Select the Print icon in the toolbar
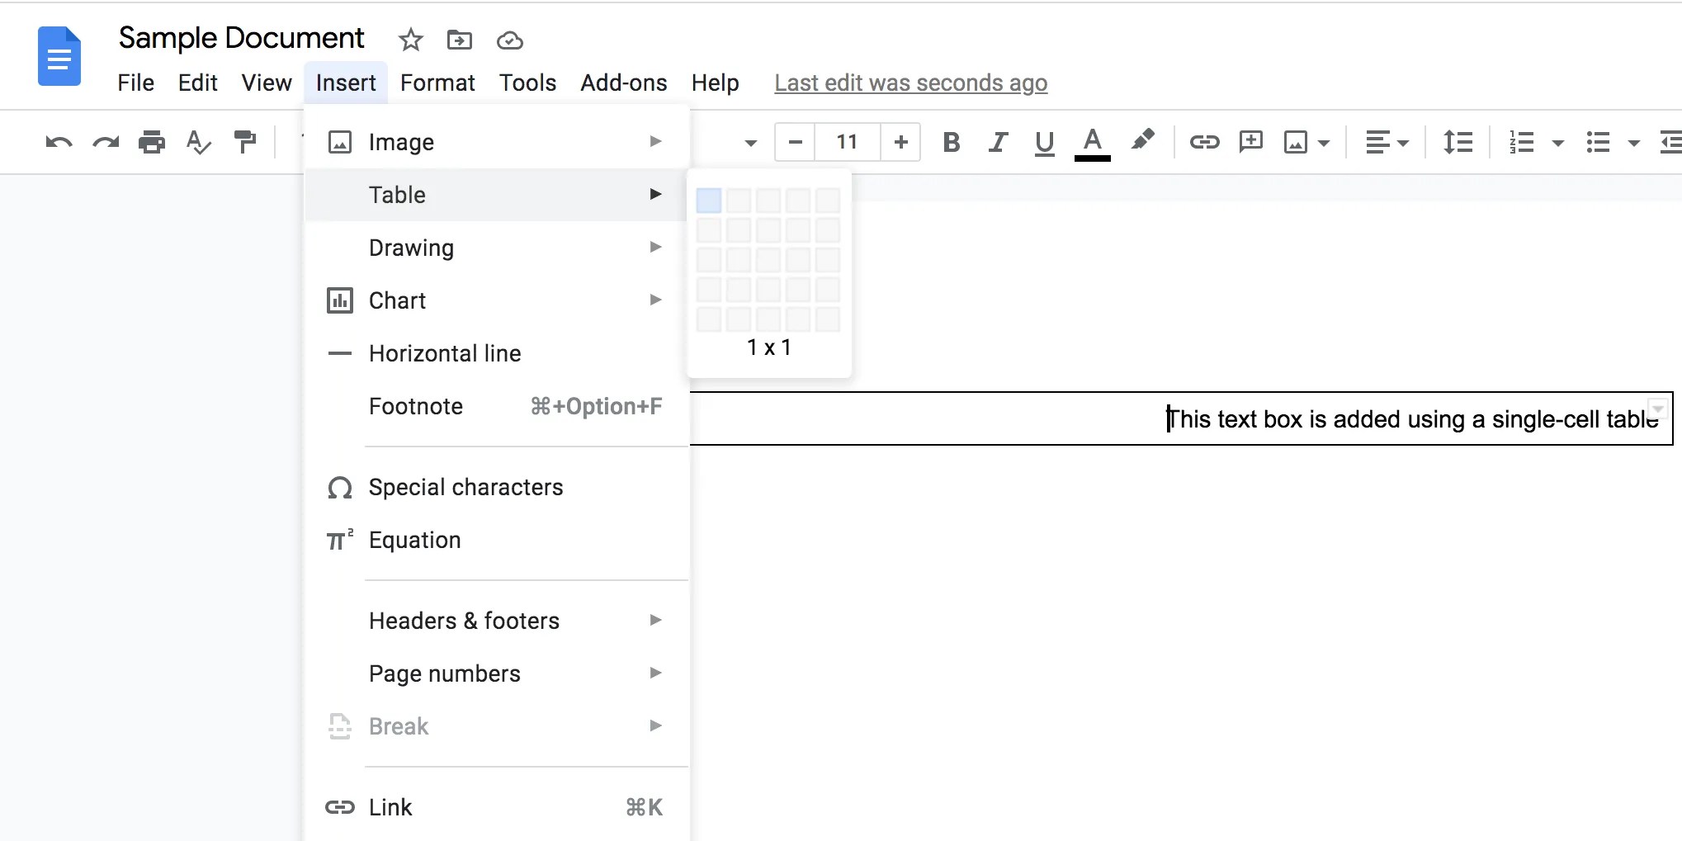The image size is (1682, 841). point(152,142)
